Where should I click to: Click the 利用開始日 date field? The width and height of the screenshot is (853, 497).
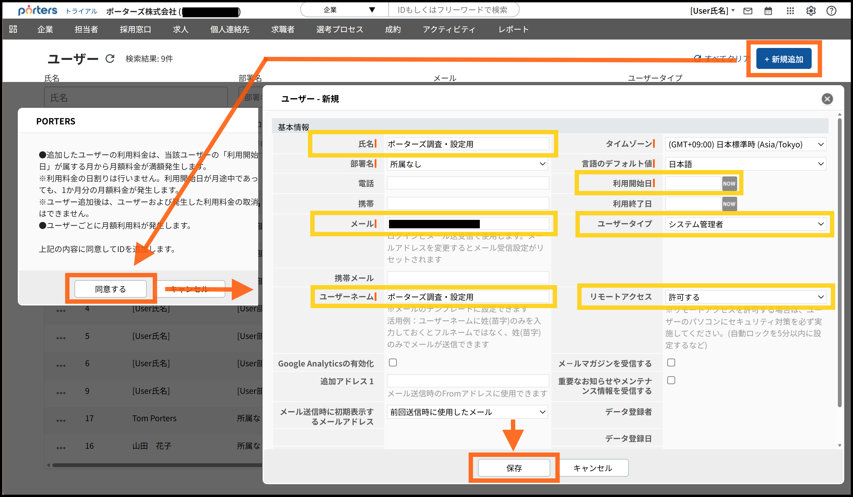pos(693,184)
